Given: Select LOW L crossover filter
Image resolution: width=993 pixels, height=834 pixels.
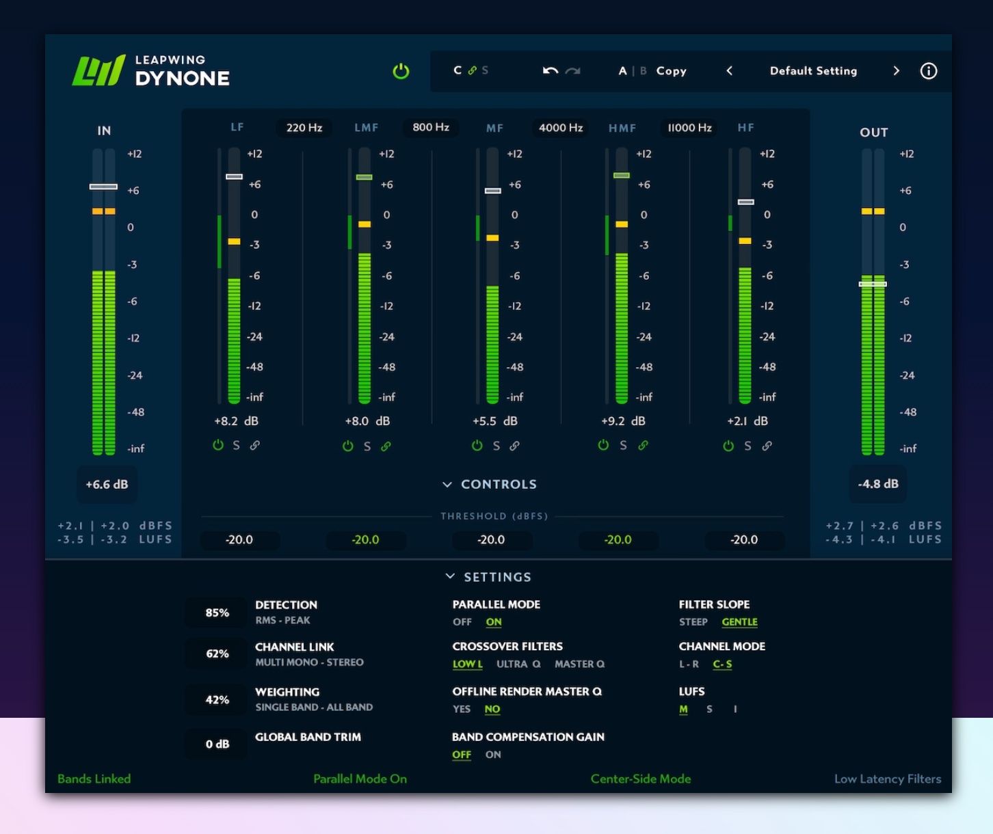Looking at the screenshot, I should 468,664.
